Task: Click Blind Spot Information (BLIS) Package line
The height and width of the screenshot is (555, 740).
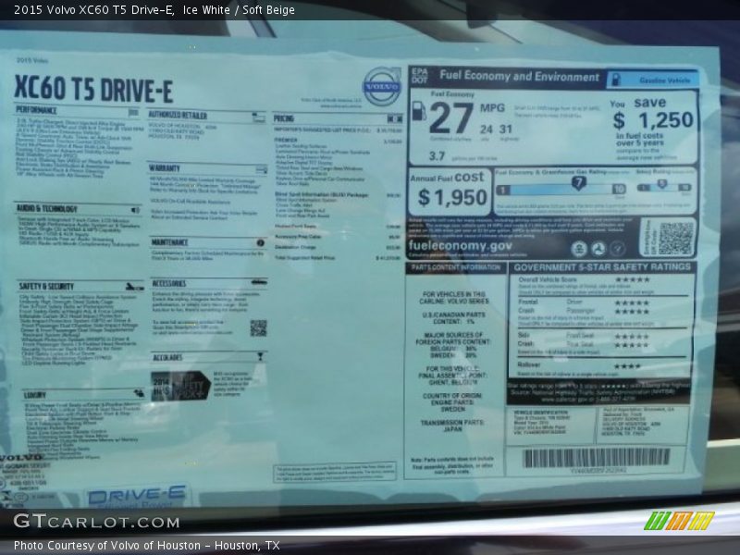Action: (x=338, y=194)
